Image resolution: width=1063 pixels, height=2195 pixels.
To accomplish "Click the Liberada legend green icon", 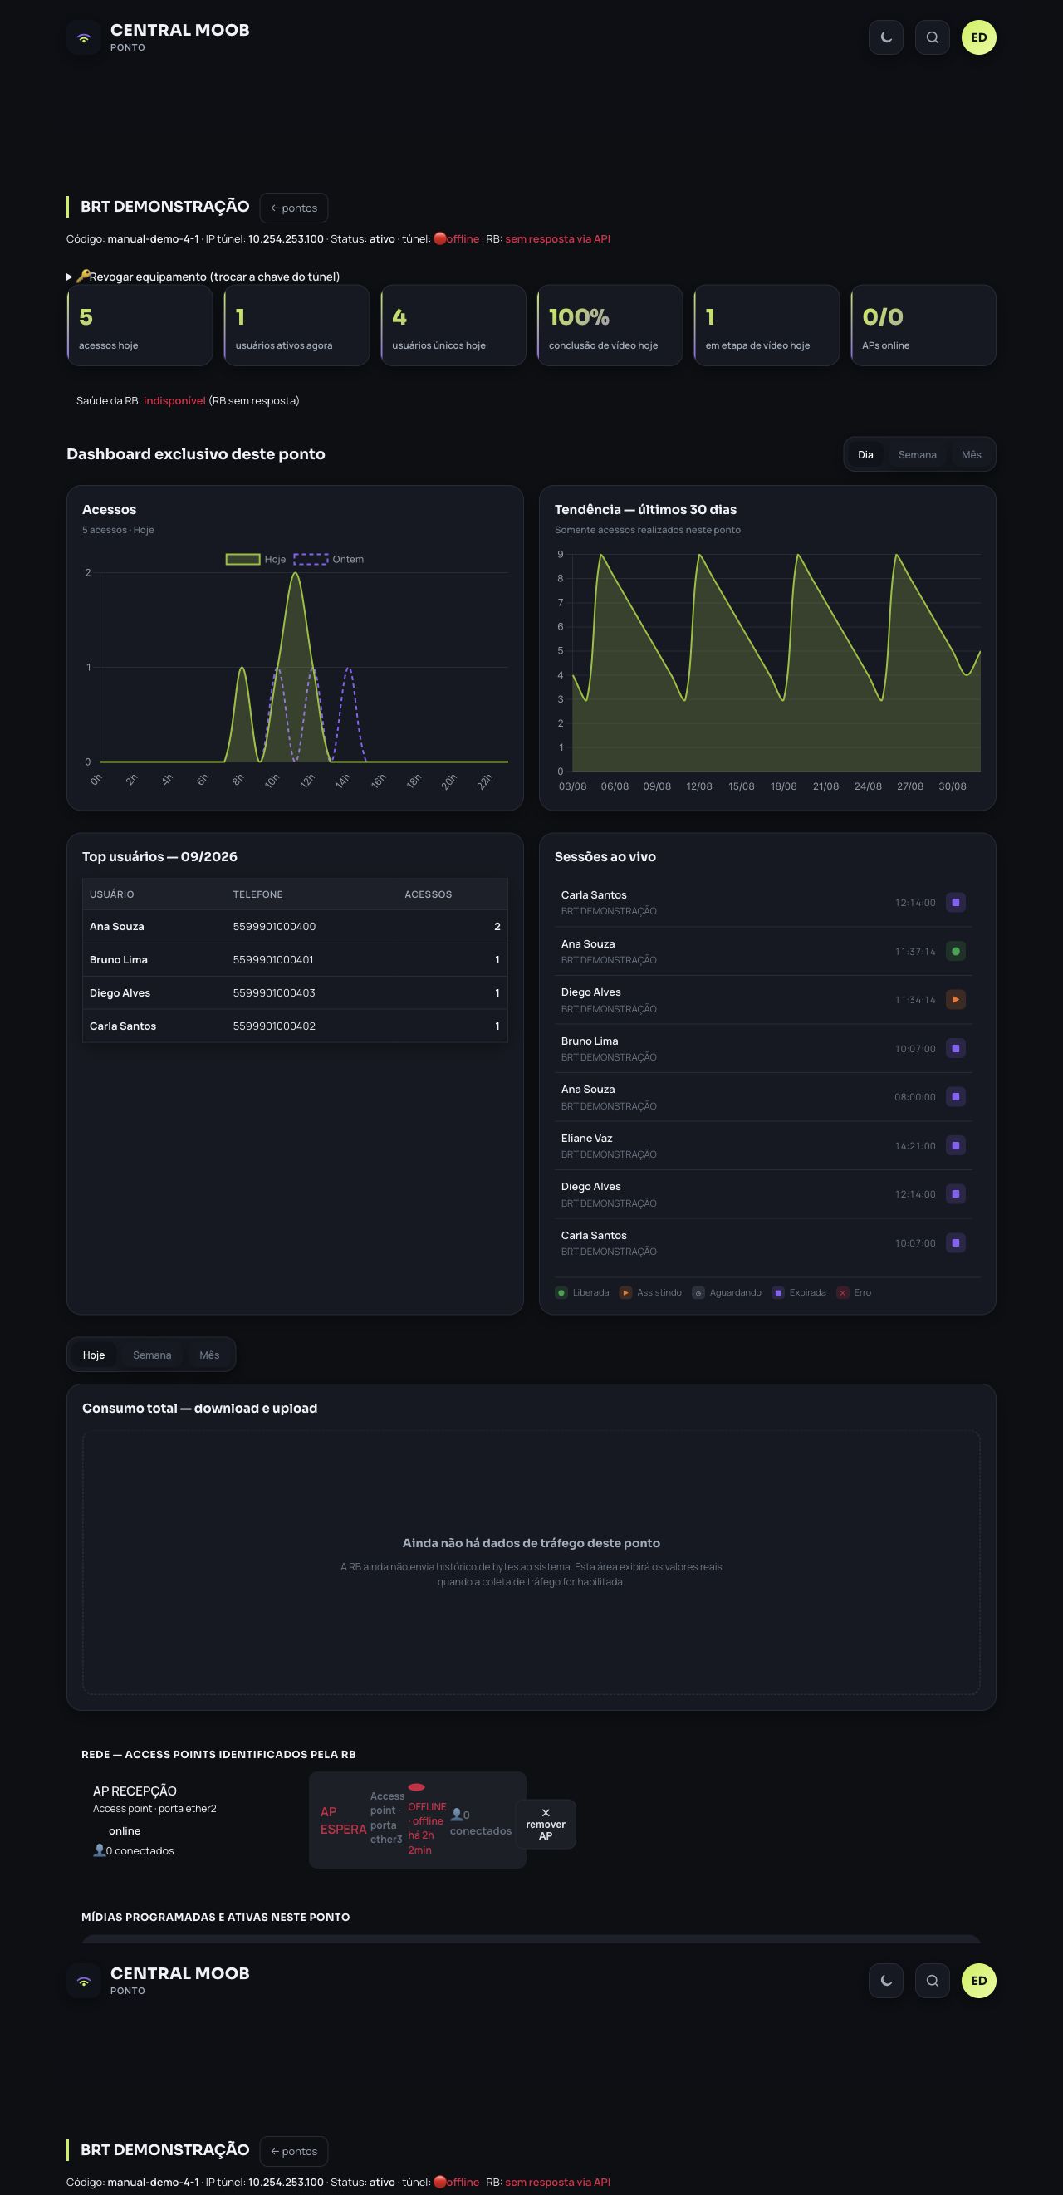I will tap(561, 1292).
